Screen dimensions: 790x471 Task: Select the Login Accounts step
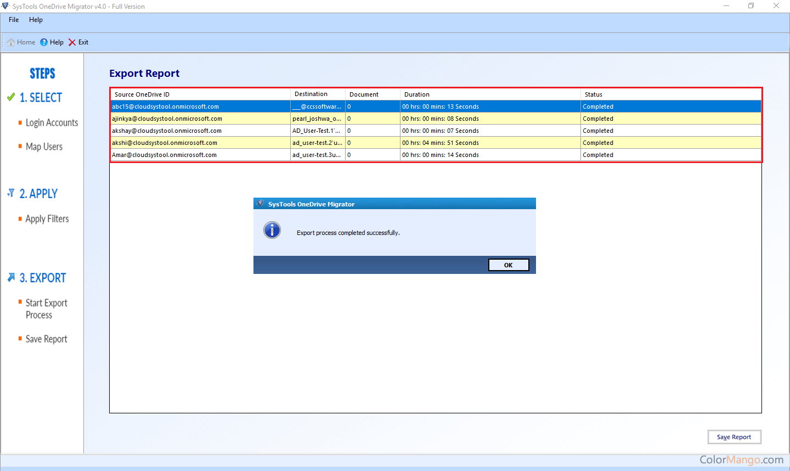(52, 123)
